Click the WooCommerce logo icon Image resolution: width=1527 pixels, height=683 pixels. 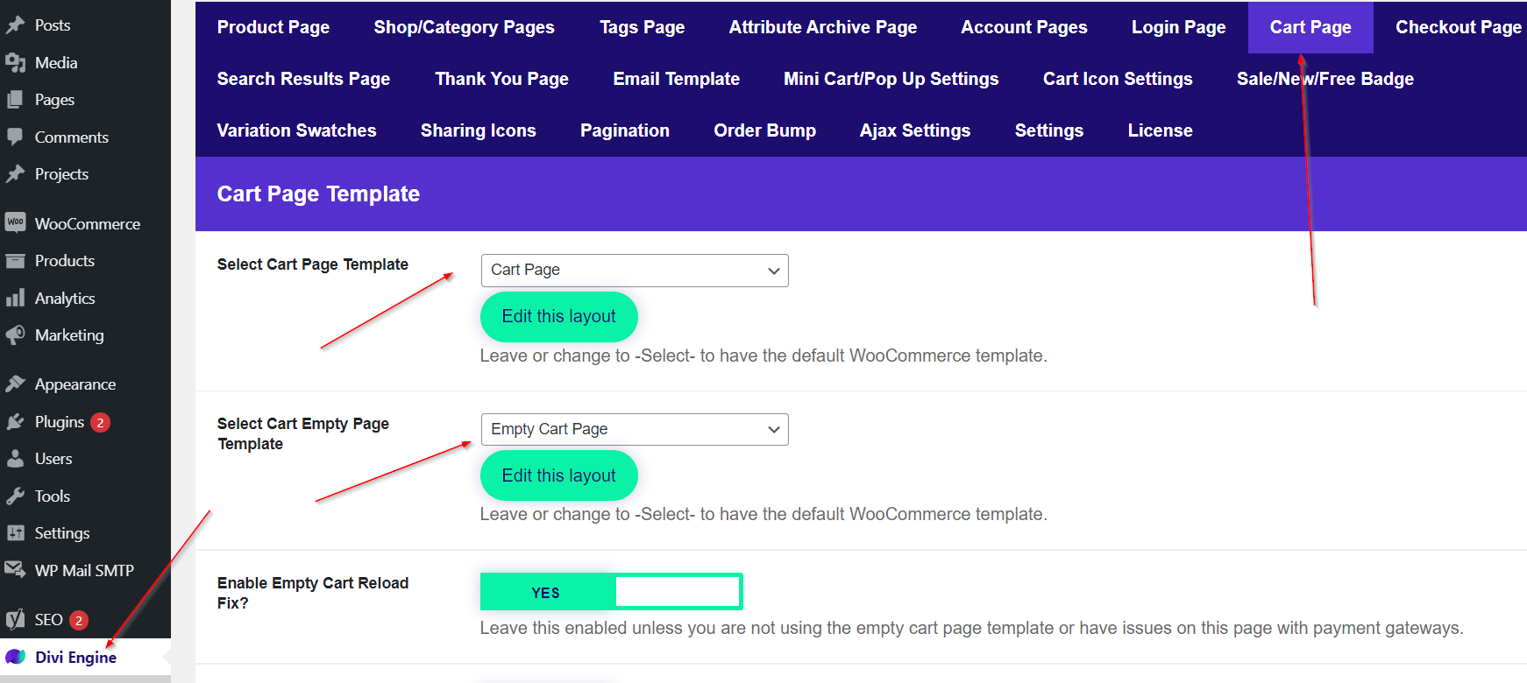(x=15, y=223)
